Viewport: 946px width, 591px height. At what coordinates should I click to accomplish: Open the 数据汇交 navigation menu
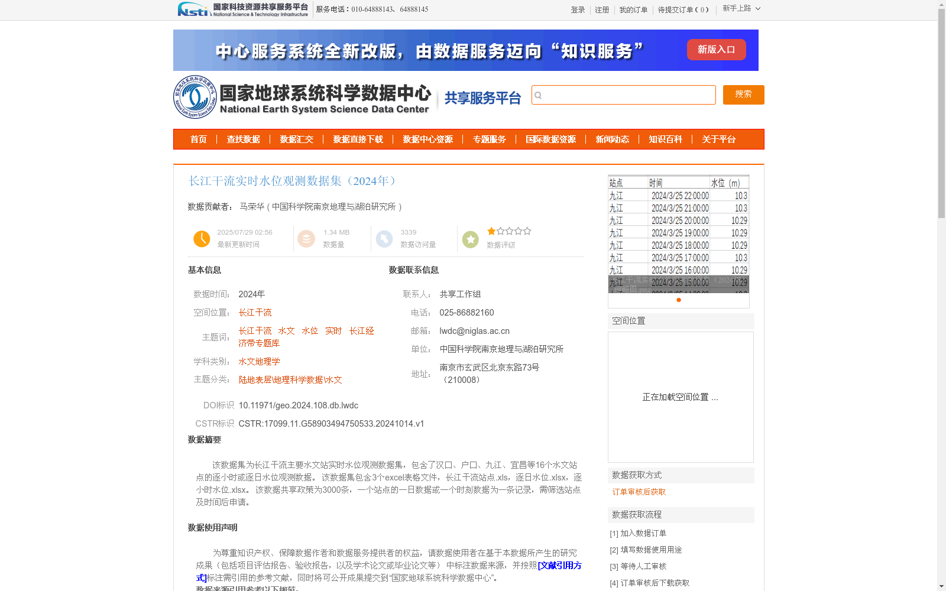pyautogui.click(x=297, y=139)
